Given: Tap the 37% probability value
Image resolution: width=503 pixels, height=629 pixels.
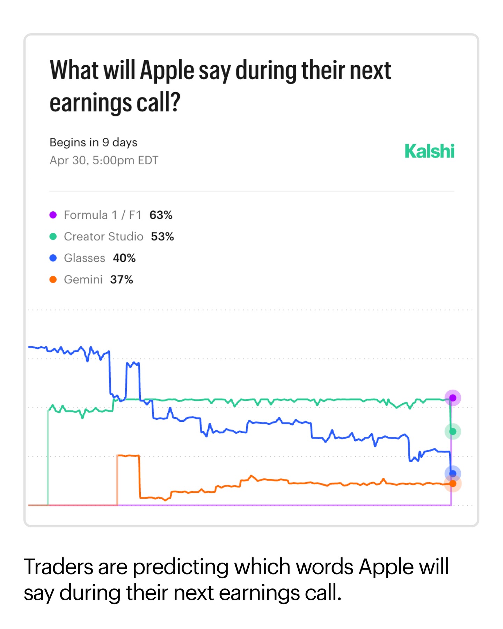Looking at the screenshot, I should tap(122, 280).
